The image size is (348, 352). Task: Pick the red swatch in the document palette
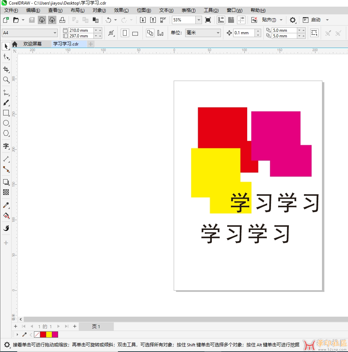point(43,335)
